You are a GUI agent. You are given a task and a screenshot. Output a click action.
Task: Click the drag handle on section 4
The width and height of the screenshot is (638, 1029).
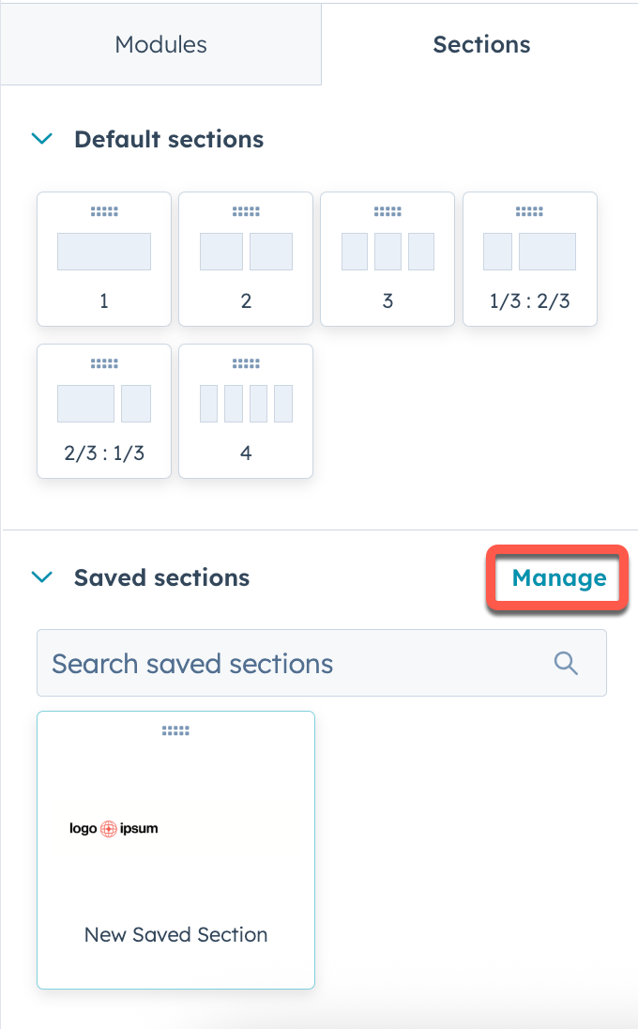(x=246, y=363)
